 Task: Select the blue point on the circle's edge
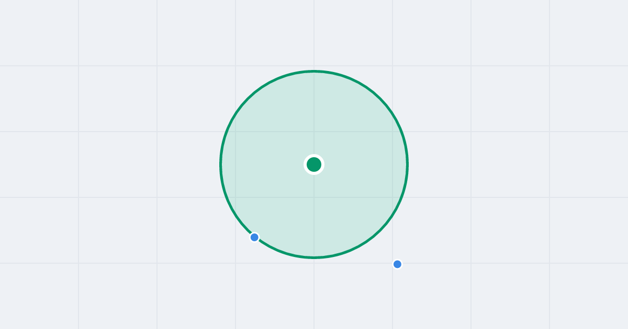click(x=254, y=237)
